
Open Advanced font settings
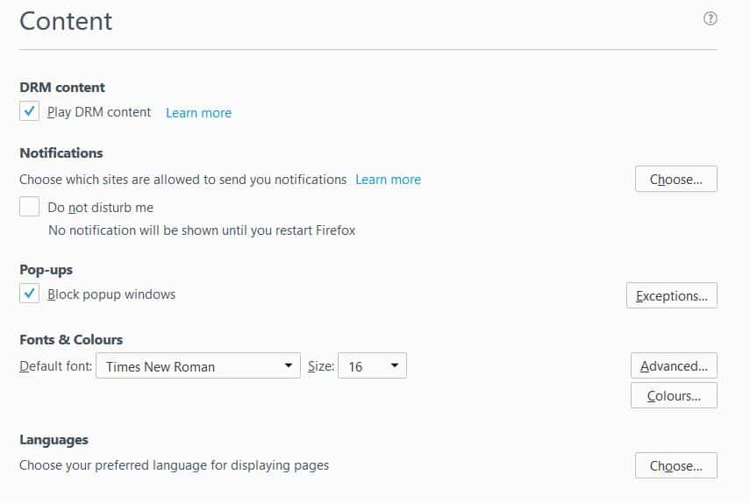coord(674,366)
